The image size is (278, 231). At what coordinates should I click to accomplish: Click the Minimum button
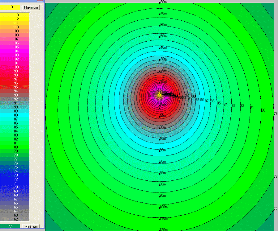tap(31, 227)
